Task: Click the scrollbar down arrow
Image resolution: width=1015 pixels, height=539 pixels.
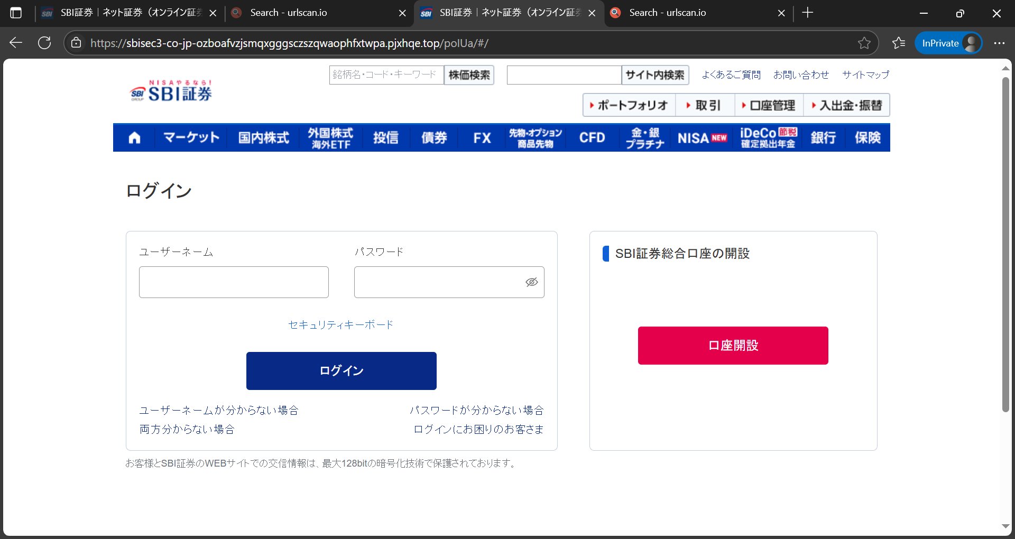Action: (1005, 526)
